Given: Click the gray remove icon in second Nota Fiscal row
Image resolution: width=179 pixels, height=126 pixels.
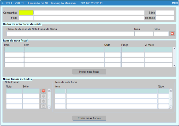Looking at the screenshot, I should (x=44, y=96).
